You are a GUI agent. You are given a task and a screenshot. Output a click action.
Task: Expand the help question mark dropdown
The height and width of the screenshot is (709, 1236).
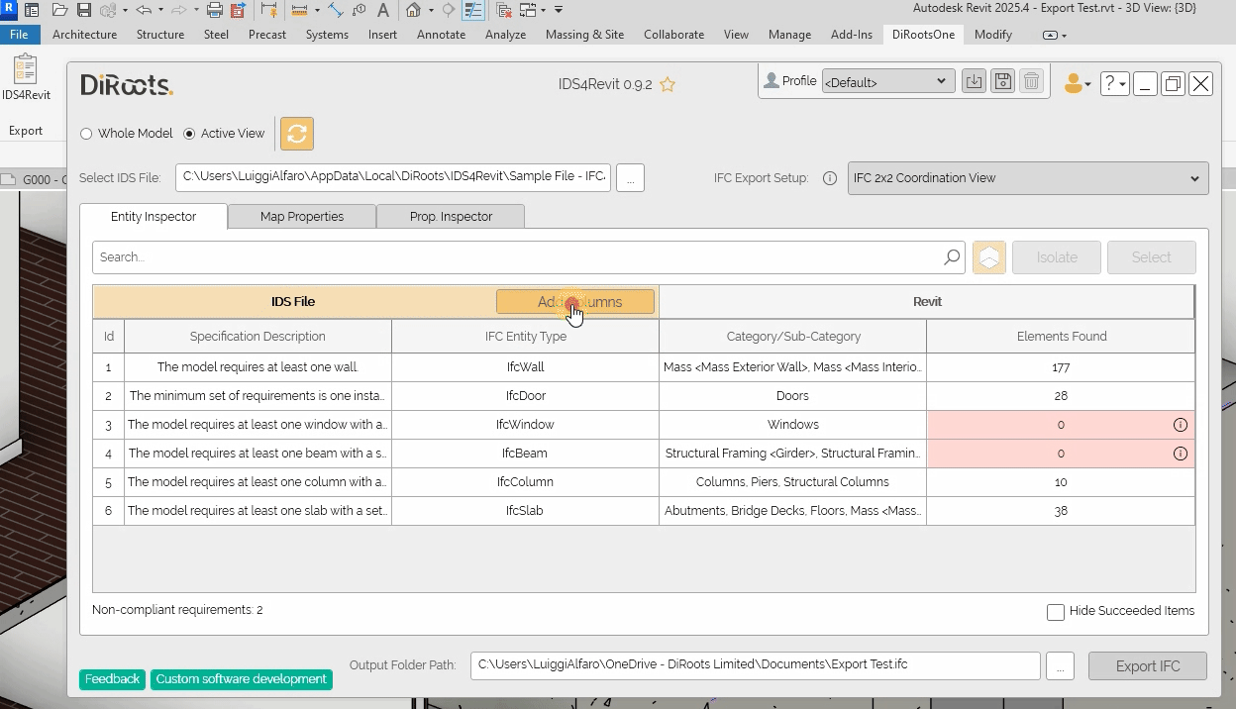(x=1115, y=84)
